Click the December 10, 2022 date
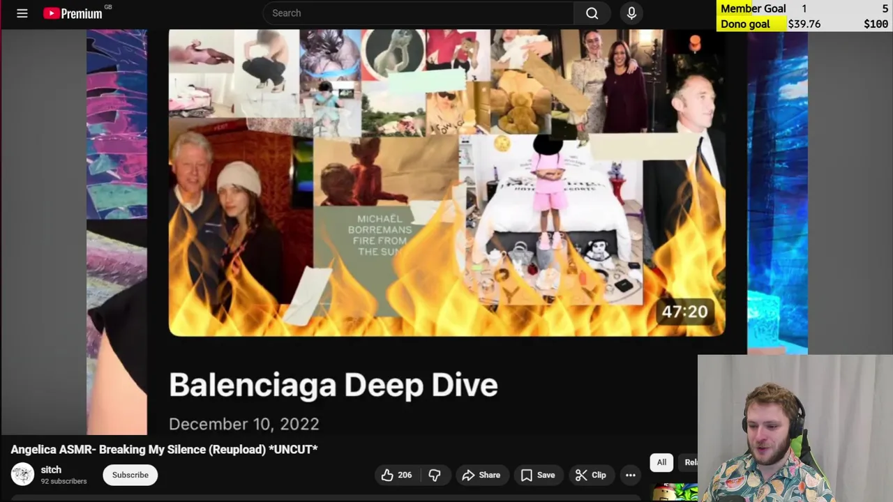The image size is (893, 502). [244, 424]
